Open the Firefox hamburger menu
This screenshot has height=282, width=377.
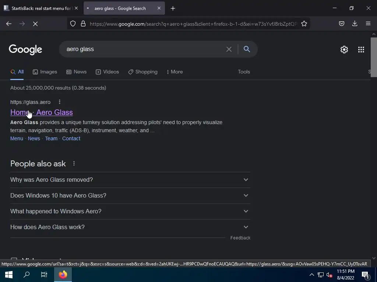pyautogui.click(x=368, y=23)
